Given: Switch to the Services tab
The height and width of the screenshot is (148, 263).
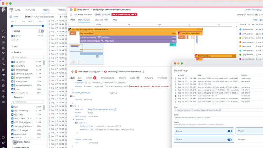Looking at the screenshot, I should 31,10.
